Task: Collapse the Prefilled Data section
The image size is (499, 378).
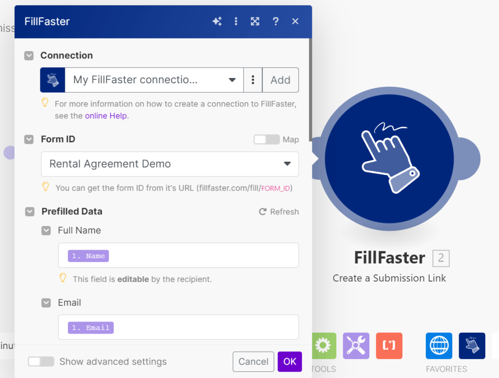Action: pyautogui.click(x=30, y=211)
